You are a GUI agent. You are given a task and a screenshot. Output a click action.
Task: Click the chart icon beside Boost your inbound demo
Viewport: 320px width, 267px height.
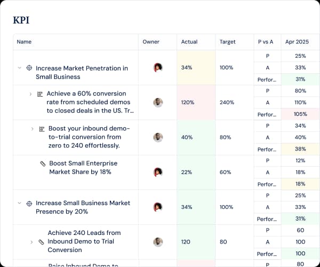(42, 129)
